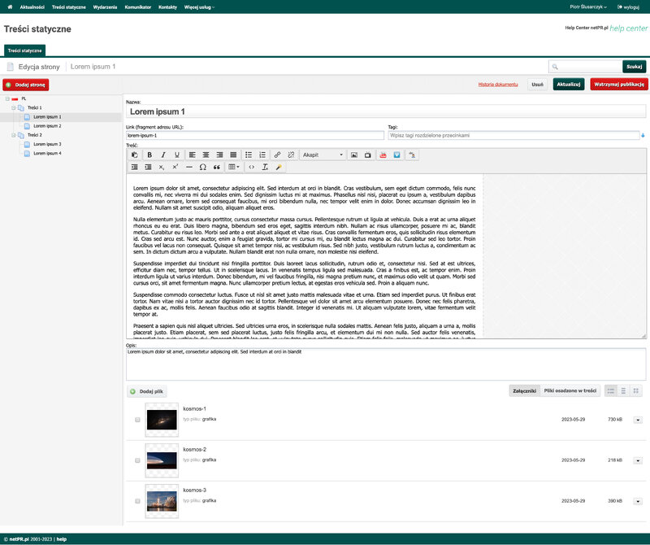650x545 pixels.
Task: Tick the checkbox next to kosmos-3
Action: [x=137, y=500]
